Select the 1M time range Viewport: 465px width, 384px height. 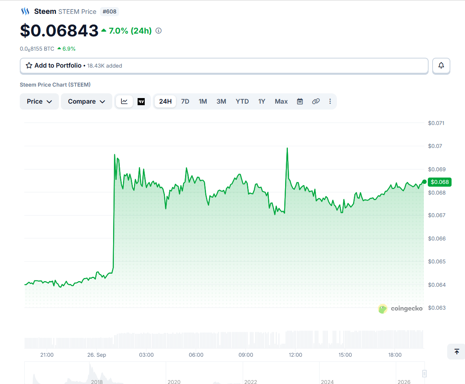coord(203,101)
